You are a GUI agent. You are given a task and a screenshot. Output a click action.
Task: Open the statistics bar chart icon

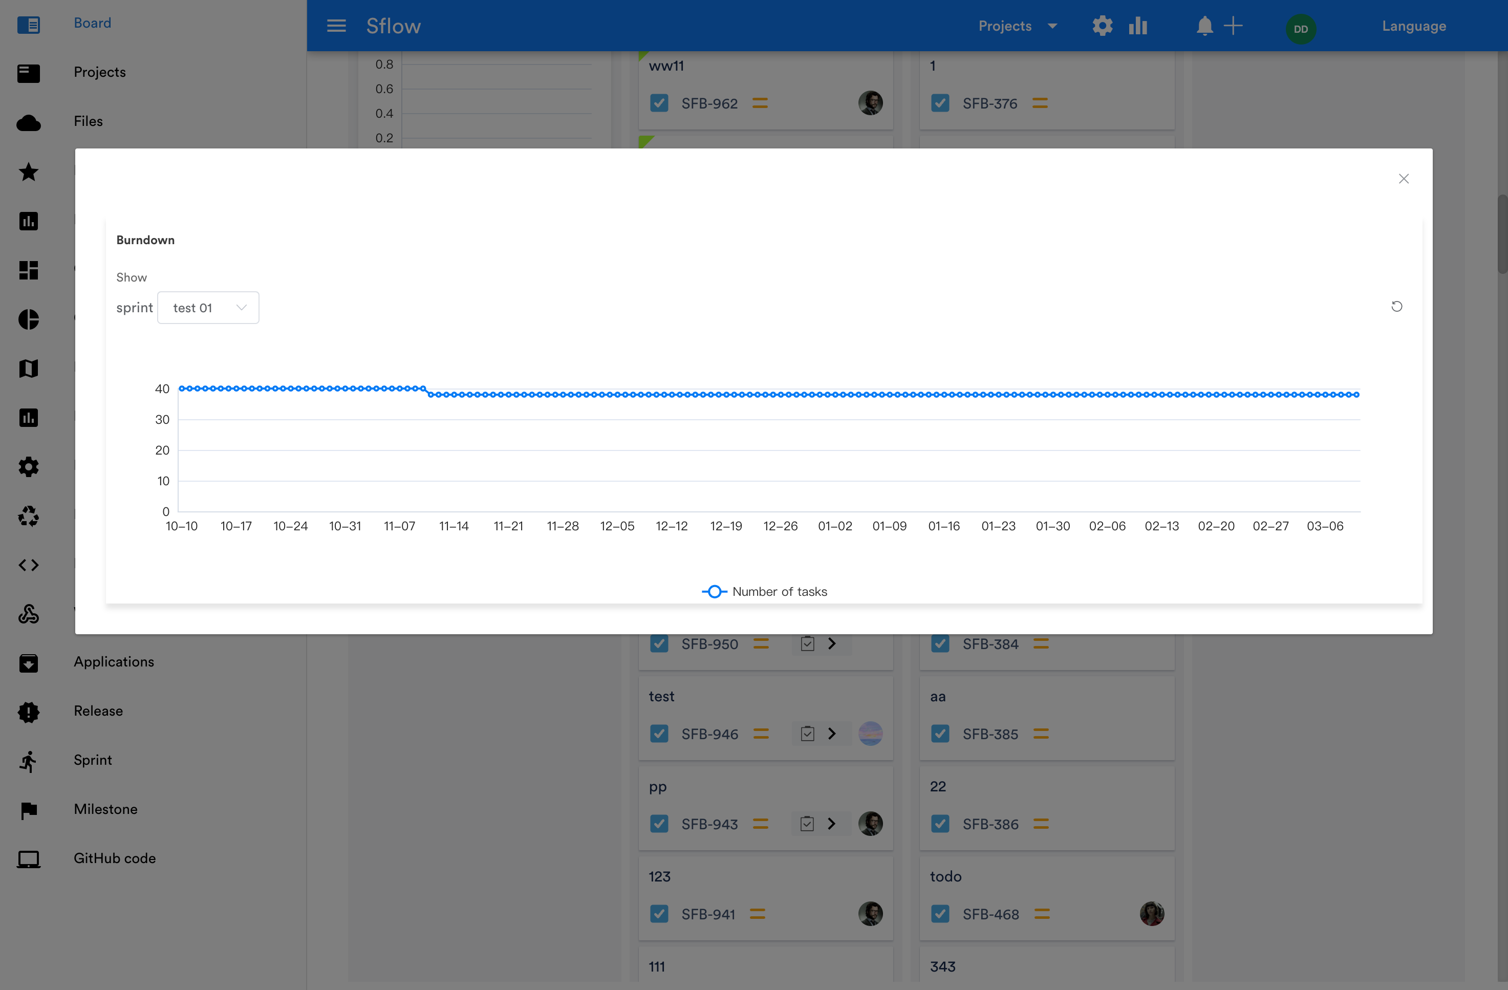tap(1137, 26)
